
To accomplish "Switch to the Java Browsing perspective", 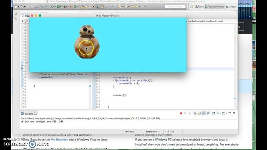I will pyautogui.click(x=214, y=7).
